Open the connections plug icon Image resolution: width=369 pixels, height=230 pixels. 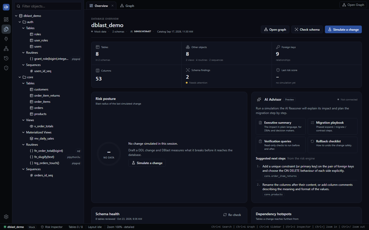pos(6,39)
